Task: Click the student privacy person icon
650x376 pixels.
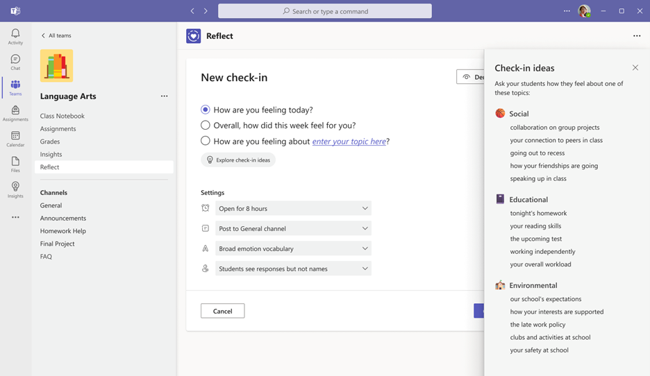Action: pyautogui.click(x=205, y=268)
